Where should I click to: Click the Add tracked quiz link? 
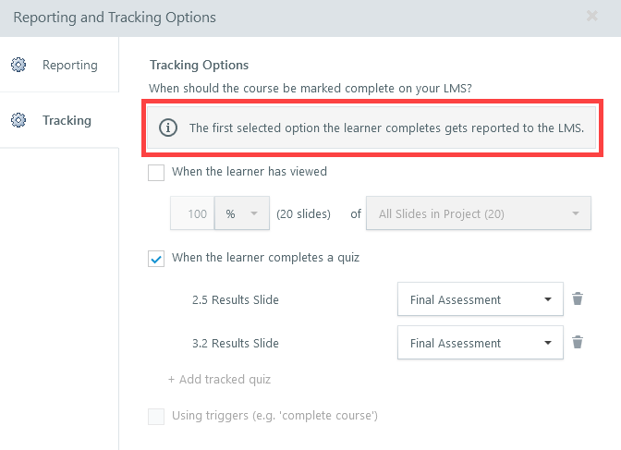pyautogui.click(x=219, y=379)
